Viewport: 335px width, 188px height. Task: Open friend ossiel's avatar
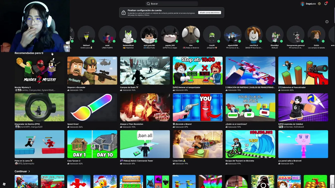click(x=107, y=35)
